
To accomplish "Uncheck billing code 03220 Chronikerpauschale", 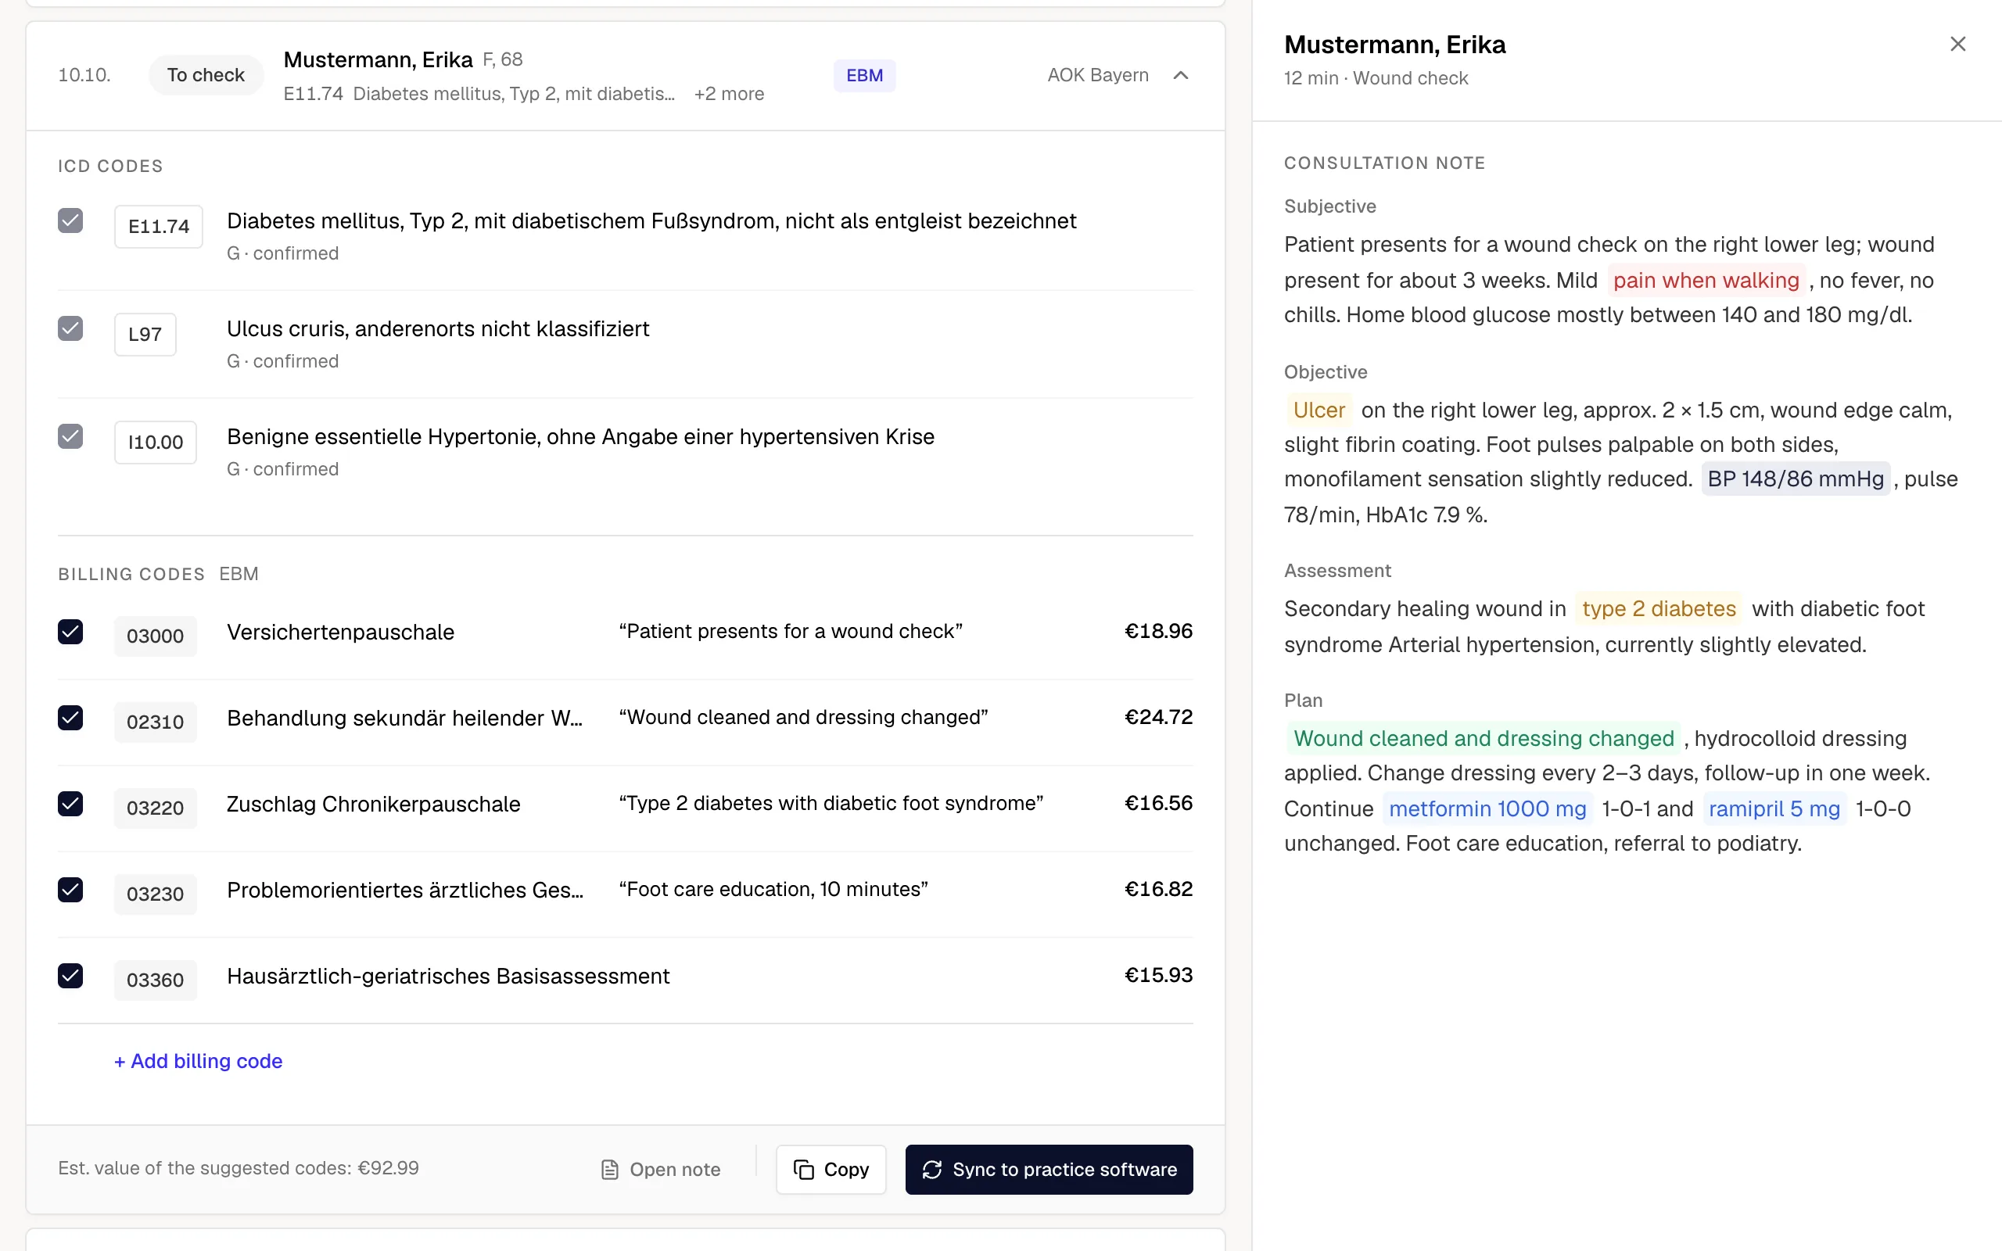I will (70, 804).
